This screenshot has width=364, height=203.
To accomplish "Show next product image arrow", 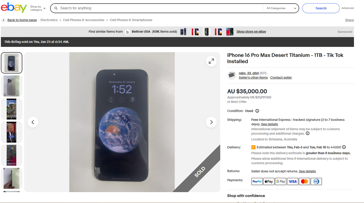I will pyautogui.click(x=211, y=122).
